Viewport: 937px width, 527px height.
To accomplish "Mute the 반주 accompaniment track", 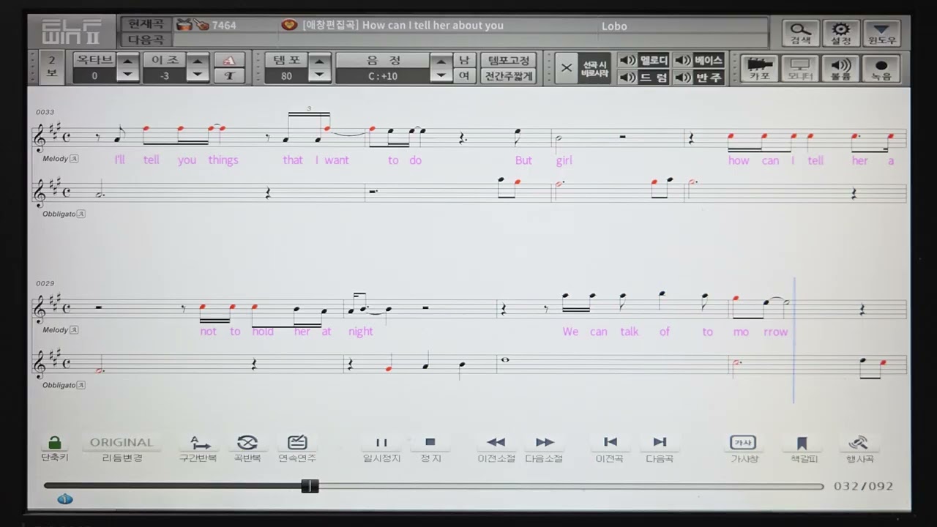I will pyautogui.click(x=698, y=77).
